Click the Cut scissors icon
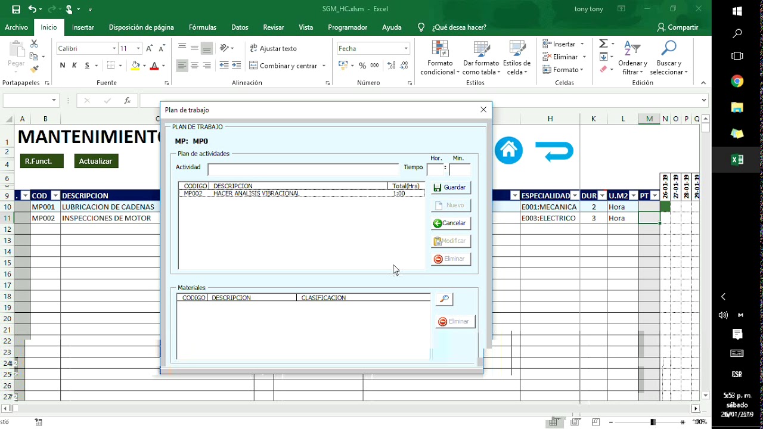 [x=34, y=44]
